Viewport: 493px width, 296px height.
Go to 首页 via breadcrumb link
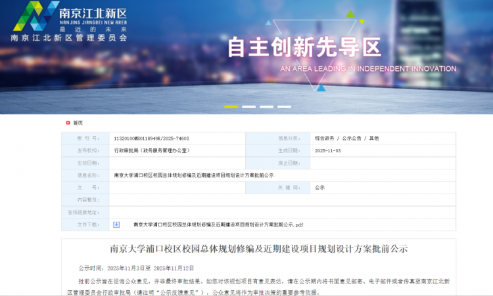coord(78,123)
